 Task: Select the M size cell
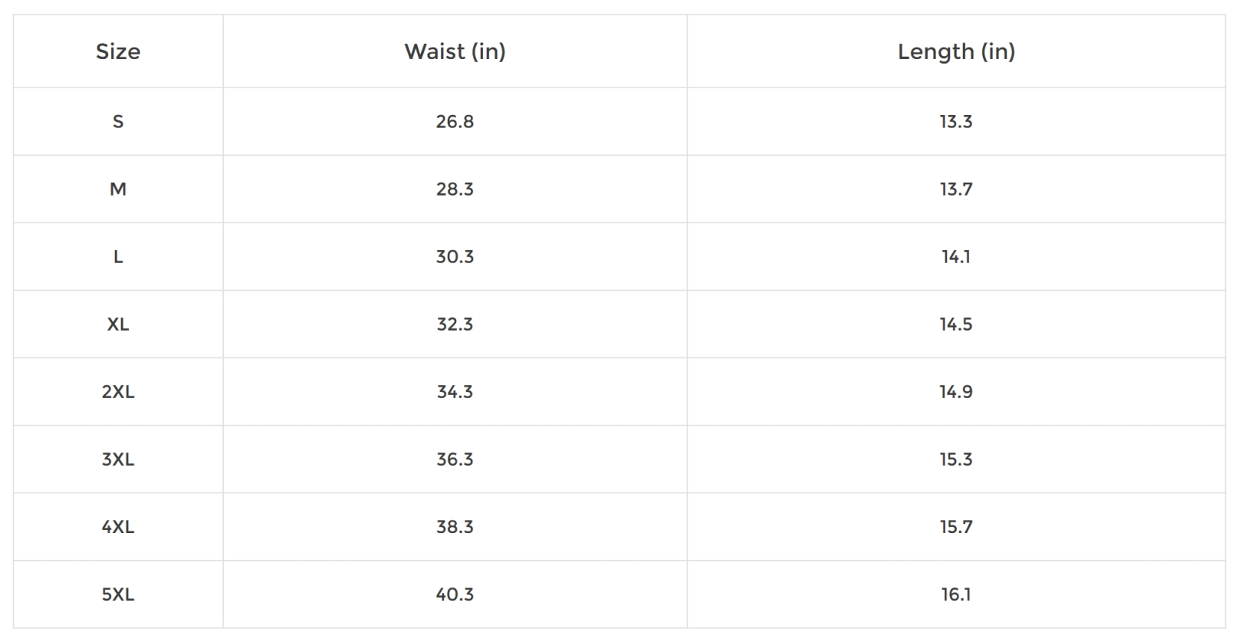pos(118,189)
